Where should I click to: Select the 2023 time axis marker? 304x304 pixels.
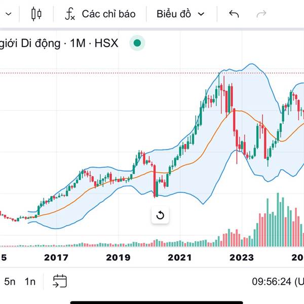[x=242, y=257]
